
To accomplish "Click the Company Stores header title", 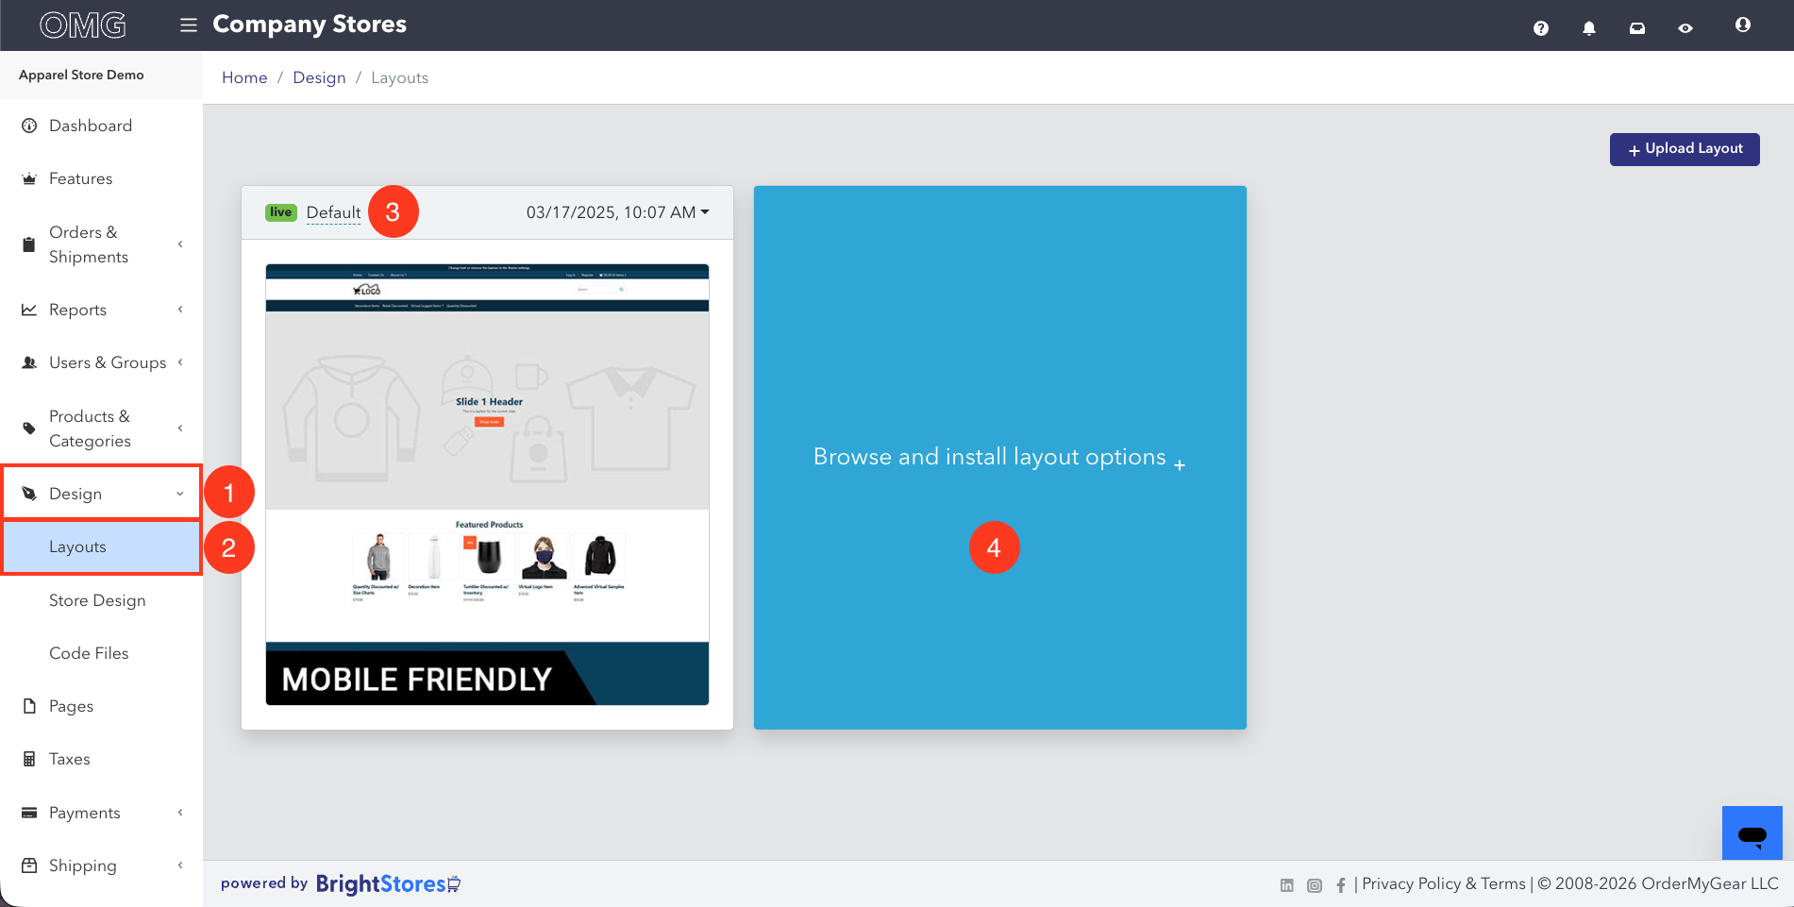I will click(x=310, y=25).
